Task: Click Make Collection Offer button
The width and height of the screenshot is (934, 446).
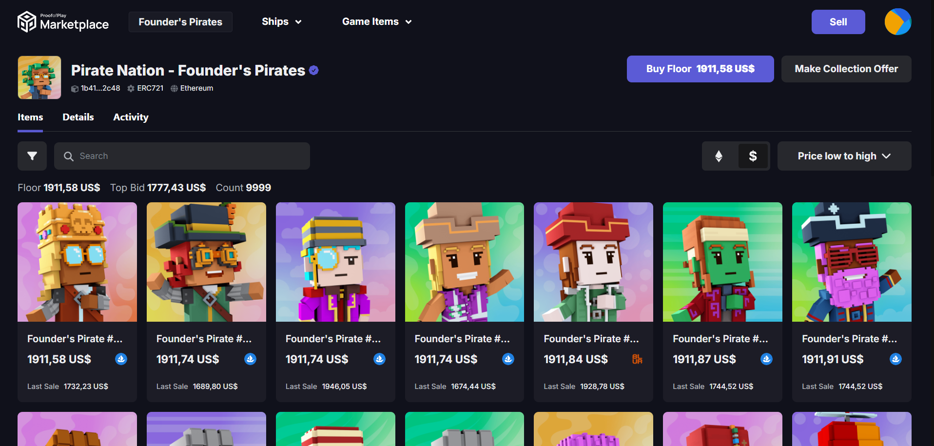Action: point(846,69)
